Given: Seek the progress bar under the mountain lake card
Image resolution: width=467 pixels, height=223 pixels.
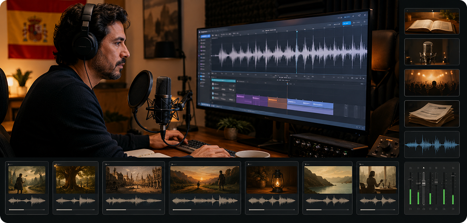Looking at the screenshot, I should (x=327, y=210).
